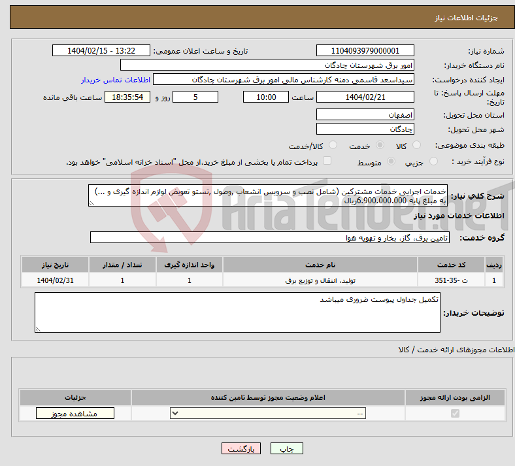515x466 pixels.
Task: Click the remaining time field 18:35:54
Action: [x=127, y=97]
